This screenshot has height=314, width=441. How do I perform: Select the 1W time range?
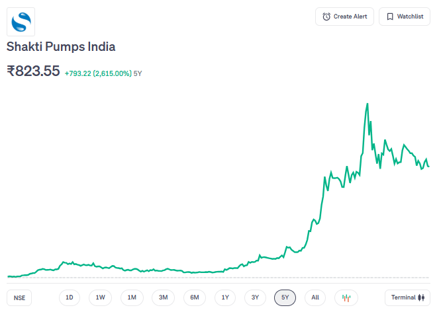click(x=101, y=297)
